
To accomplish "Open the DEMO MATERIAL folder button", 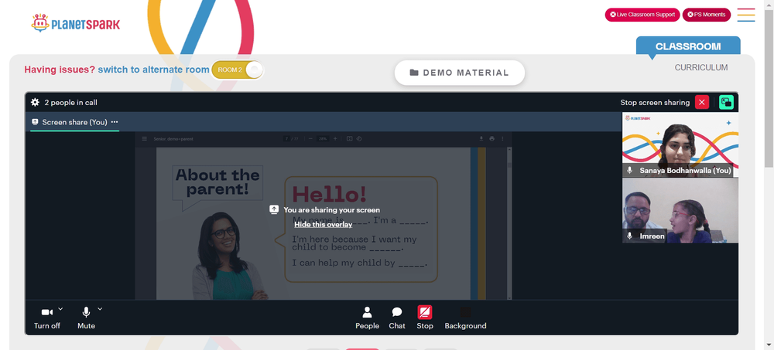I will point(460,73).
